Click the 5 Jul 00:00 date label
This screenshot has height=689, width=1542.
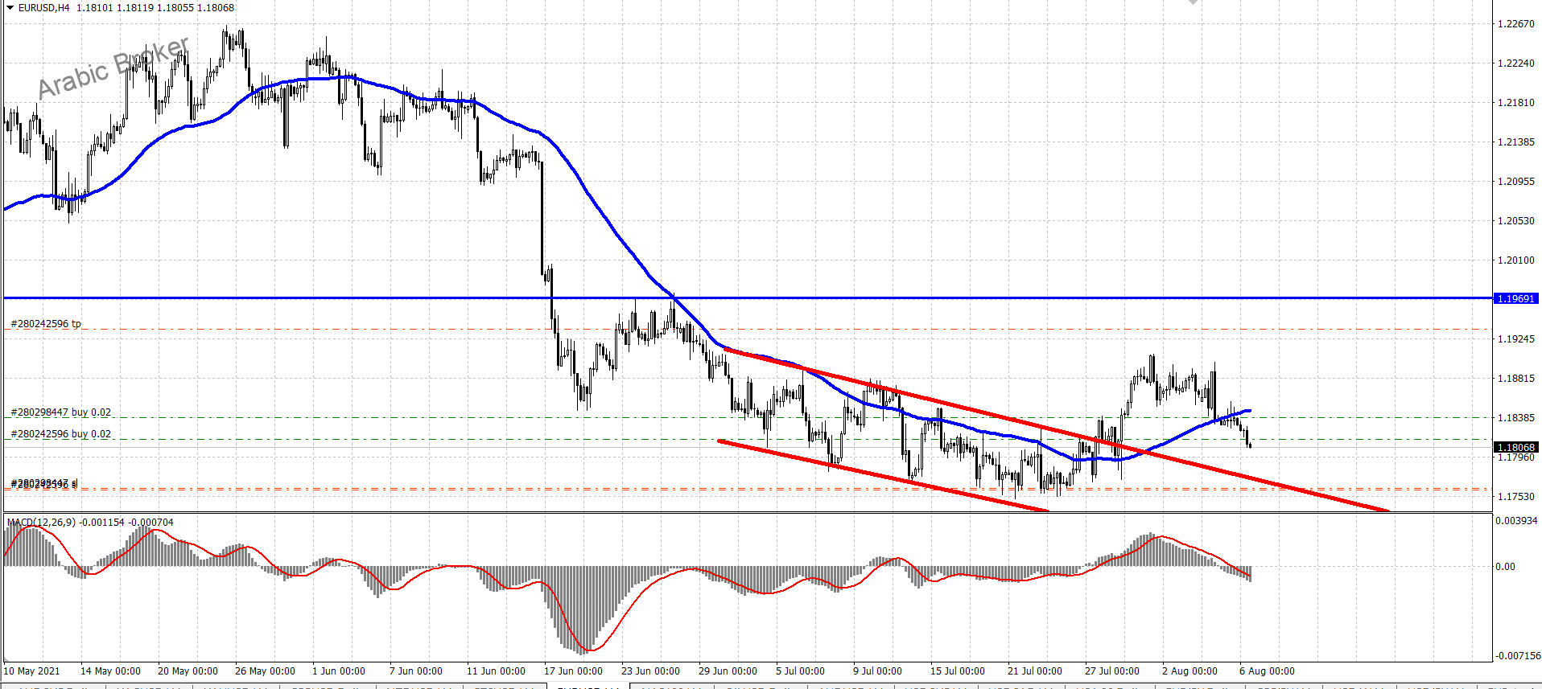[x=800, y=671]
